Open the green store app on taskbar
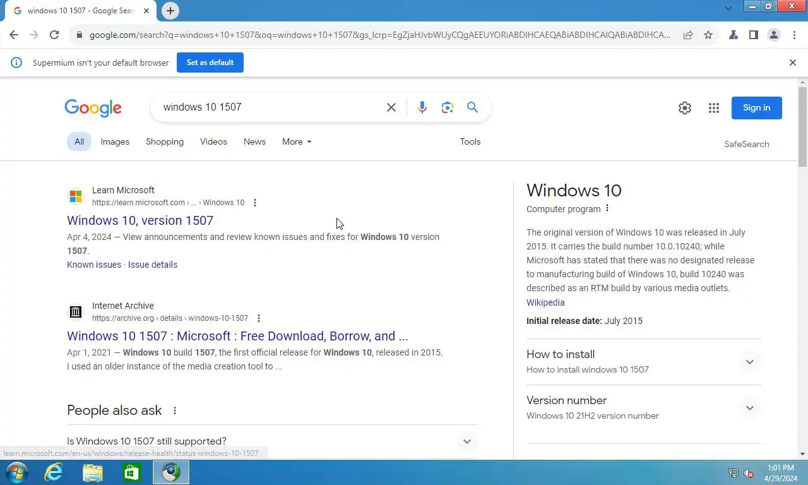Screen dimensions: 808x485 [x=131, y=472]
